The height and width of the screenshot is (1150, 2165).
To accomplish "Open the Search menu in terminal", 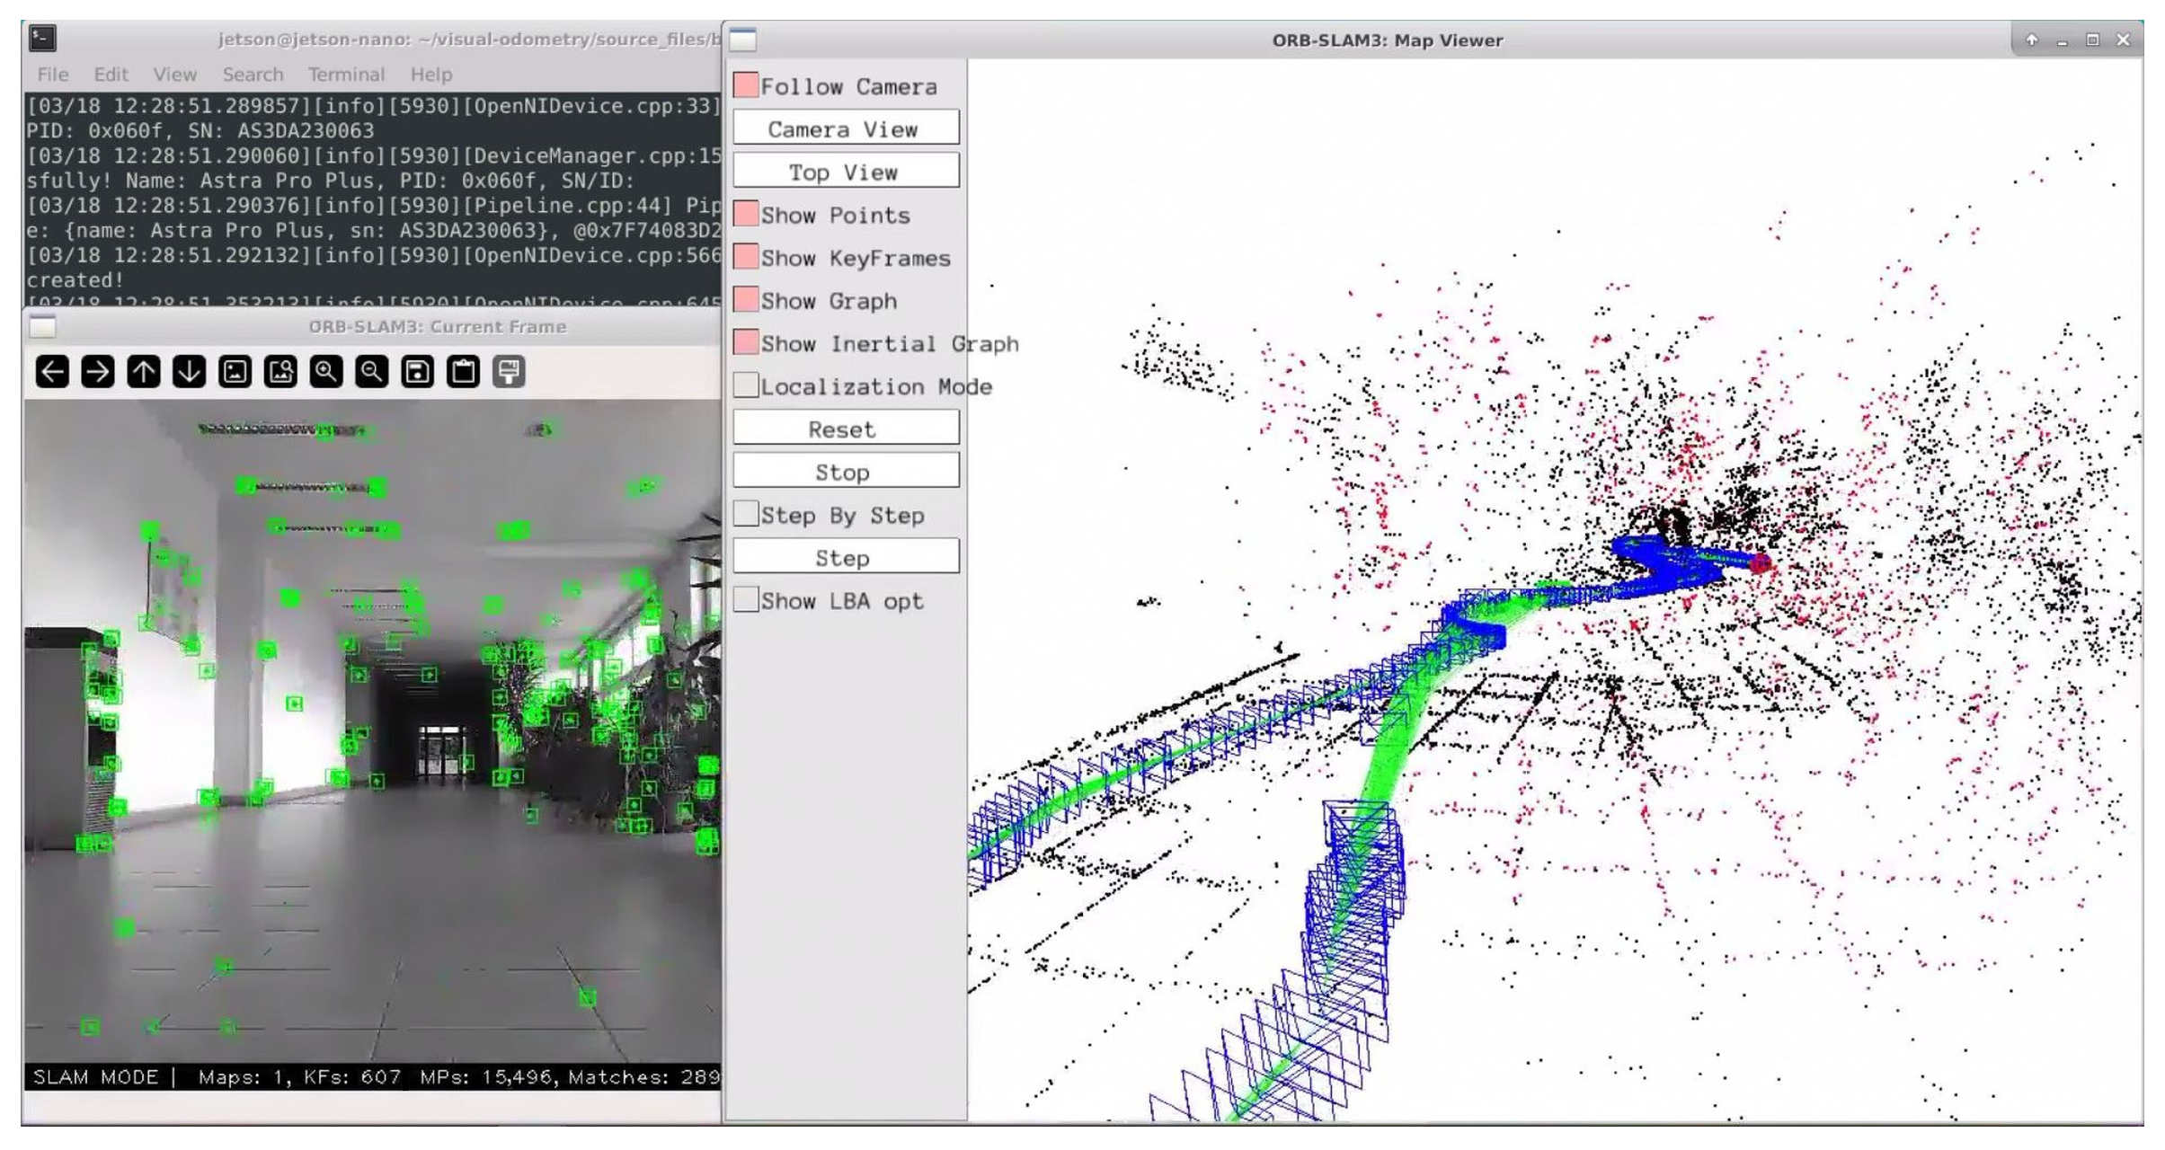I will click(x=253, y=75).
